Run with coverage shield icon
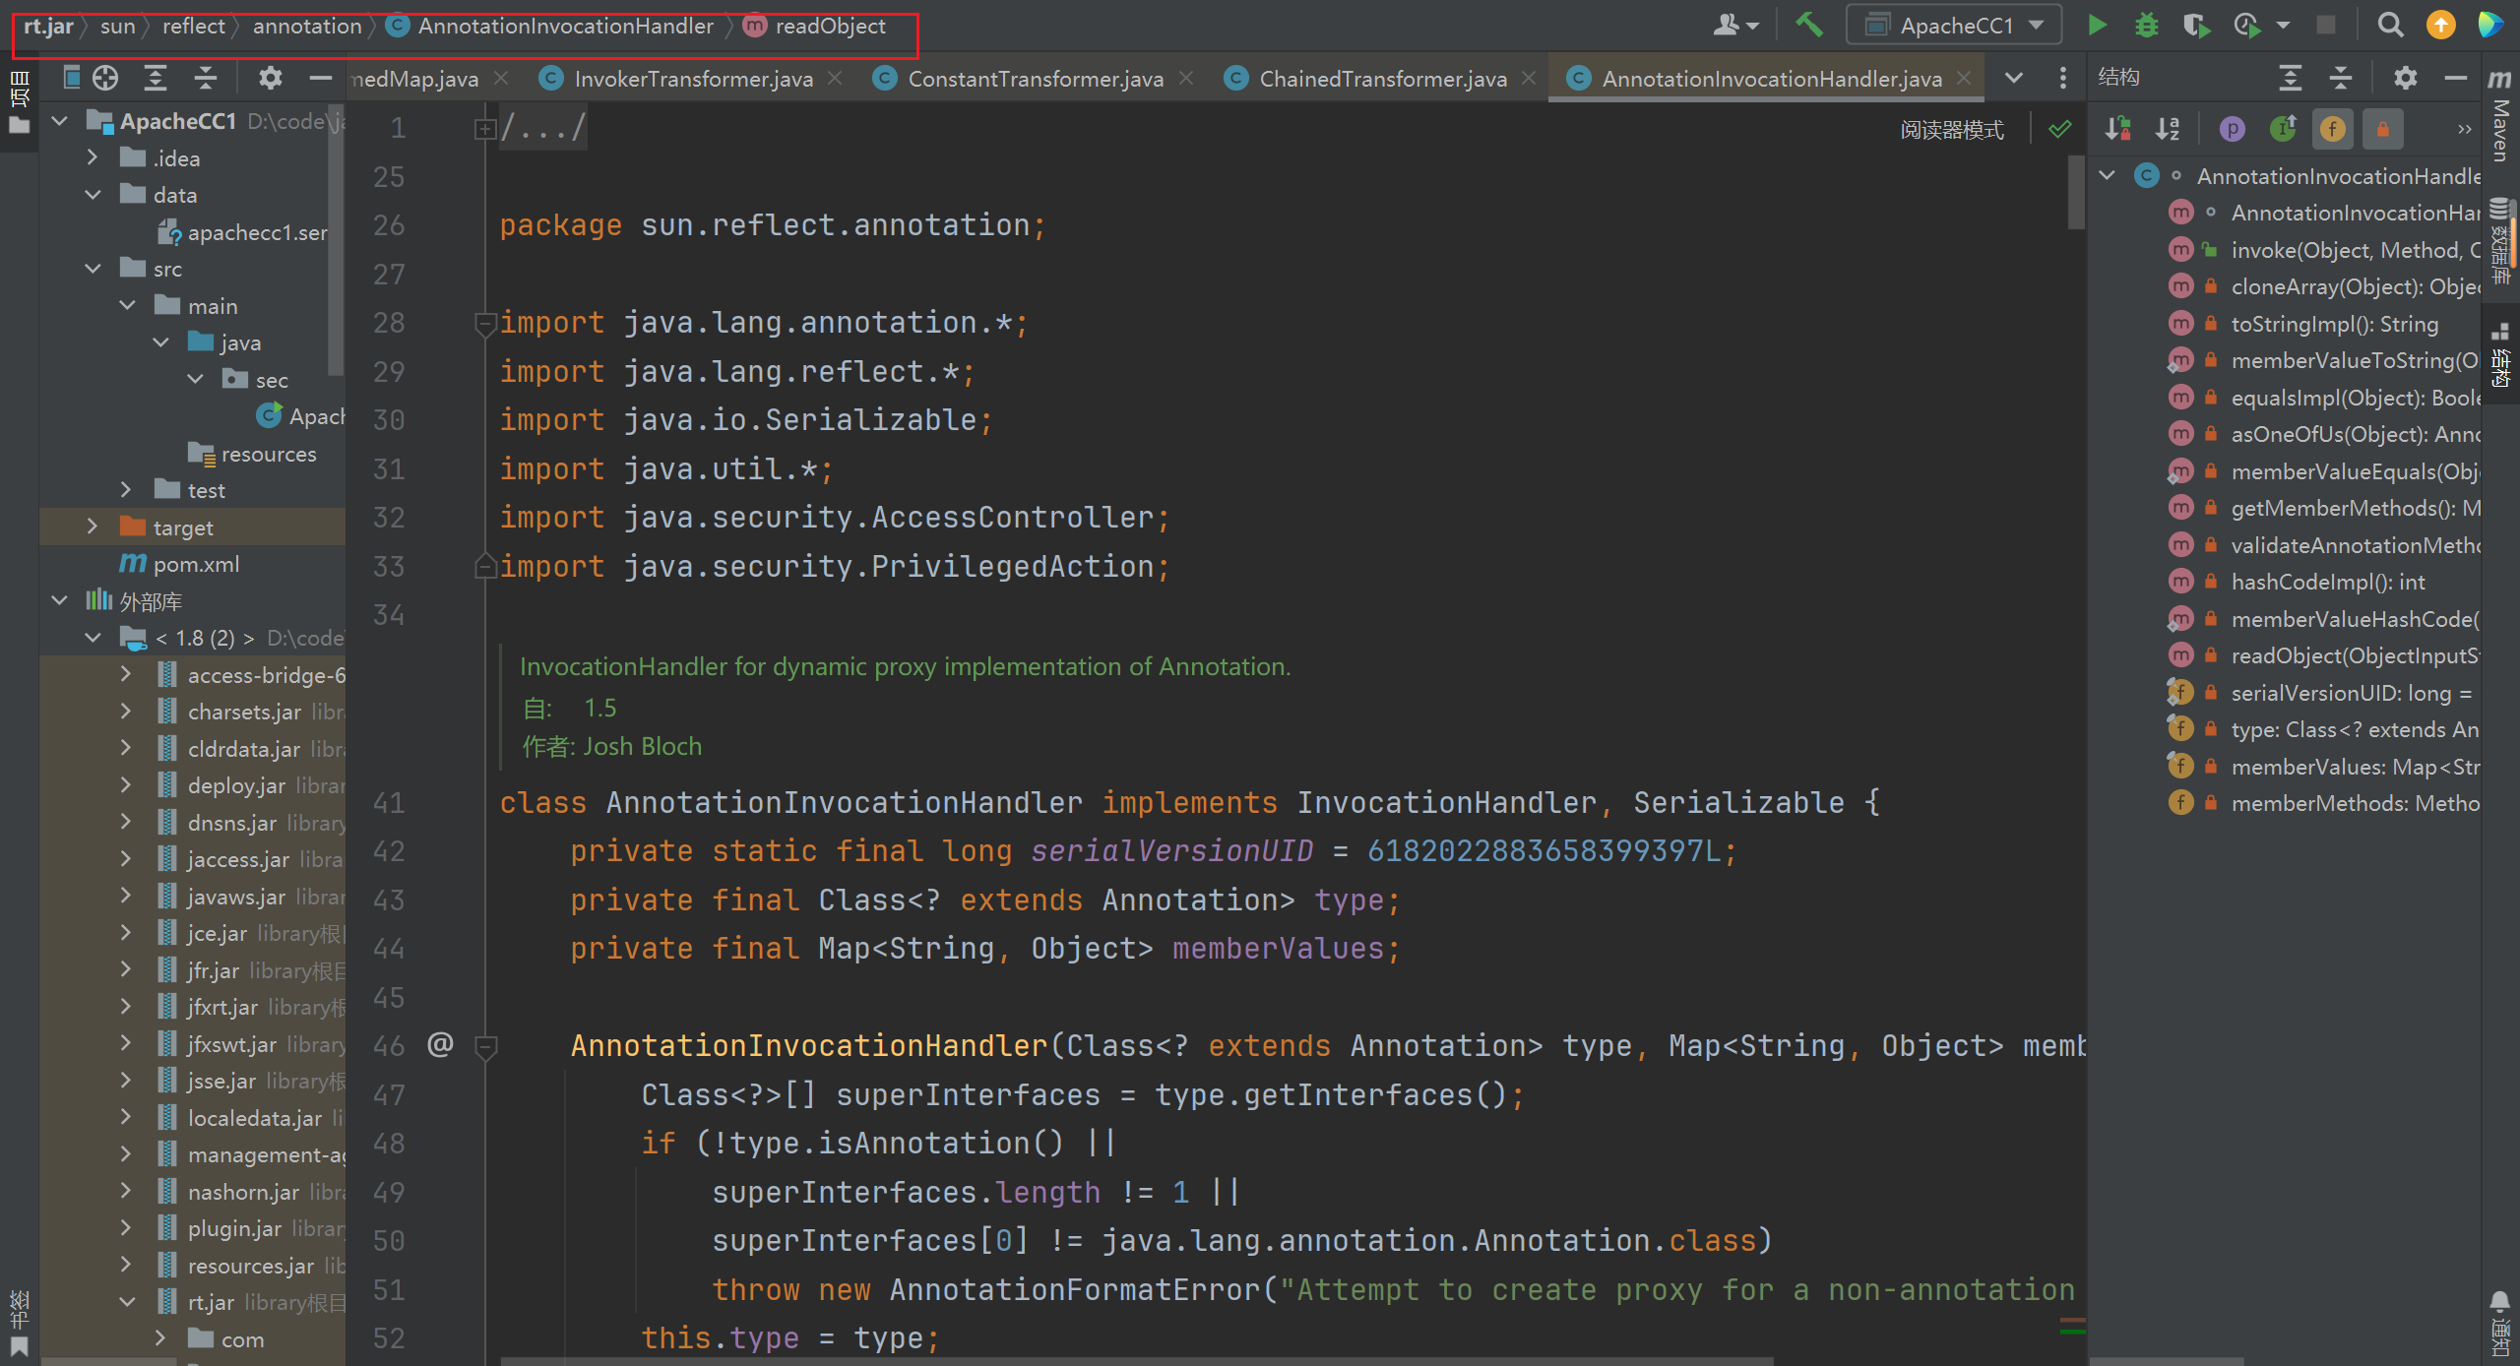This screenshot has width=2520, height=1366. point(2196,26)
